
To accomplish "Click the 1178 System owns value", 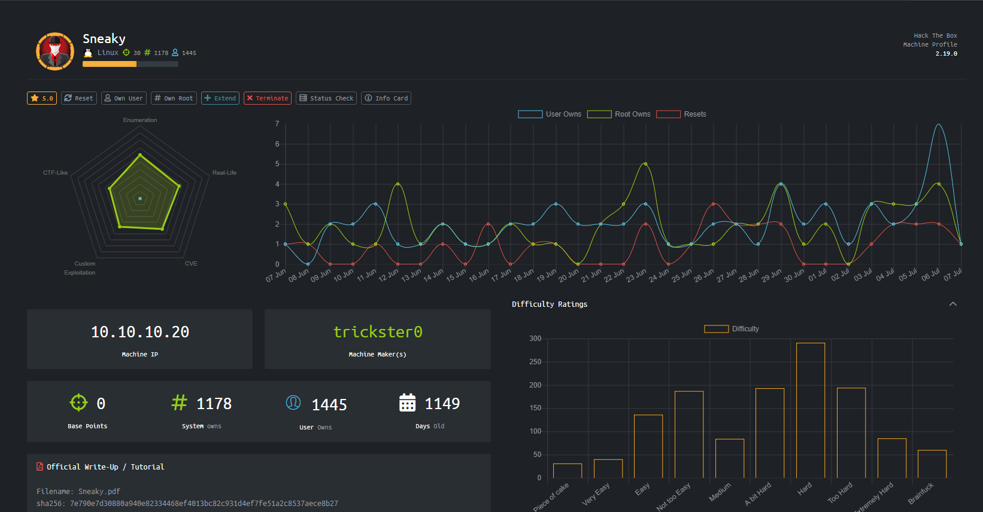I will click(214, 404).
